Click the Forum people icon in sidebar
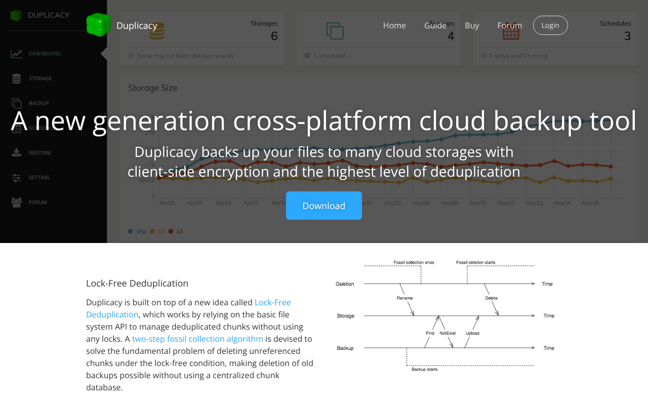Viewport: 648px width, 405px height. coord(17,202)
